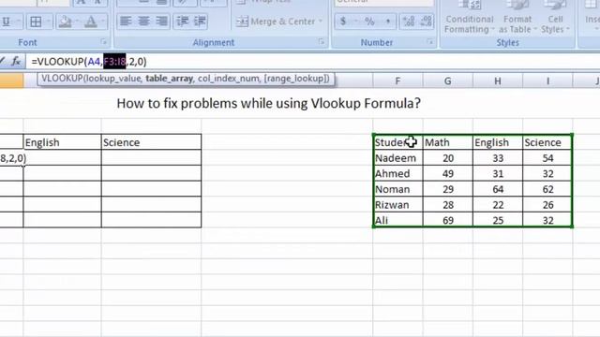
Task: Toggle underline formatting with the U button
Action: click(7, 22)
